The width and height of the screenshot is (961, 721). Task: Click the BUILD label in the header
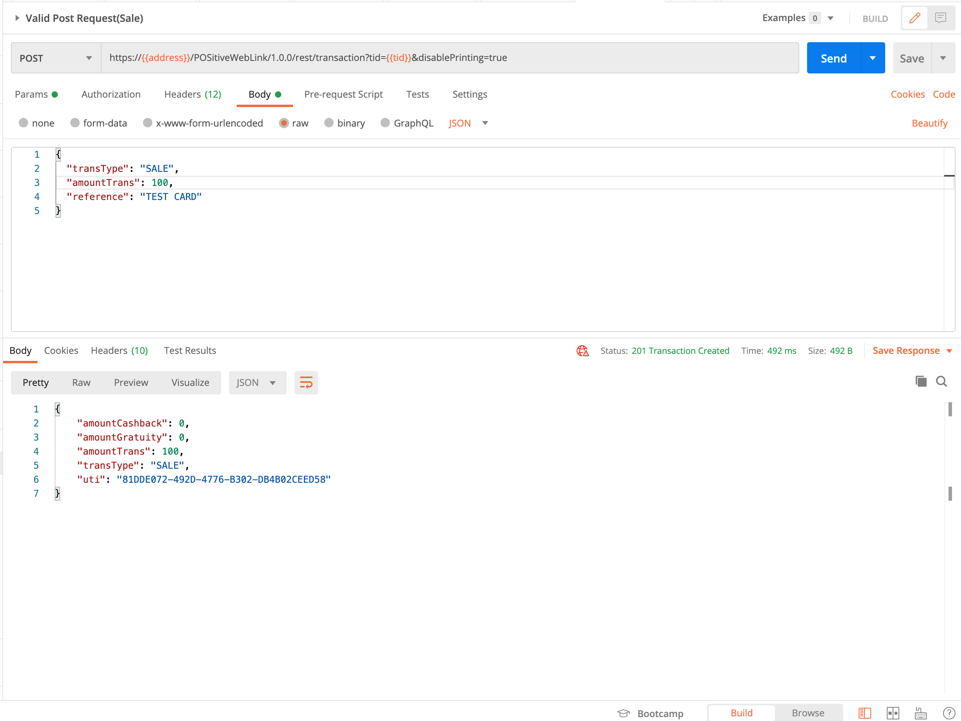[875, 18]
